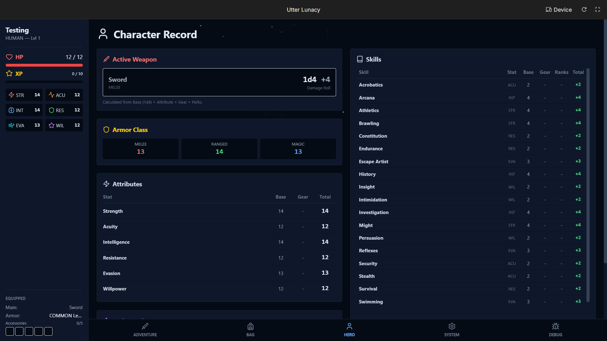Open the Bag tab
The image size is (607, 341).
coord(250,330)
